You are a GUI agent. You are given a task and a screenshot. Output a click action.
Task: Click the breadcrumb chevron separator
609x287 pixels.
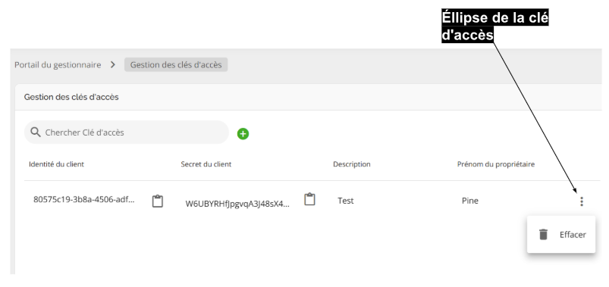pyautogui.click(x=113, y=65)
